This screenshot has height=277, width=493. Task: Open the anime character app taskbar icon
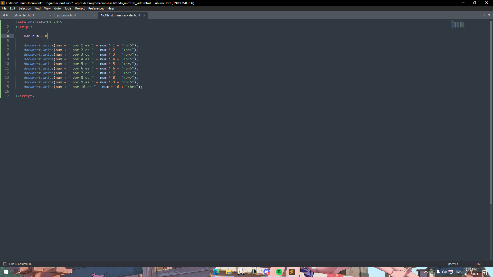click(241, 272)
